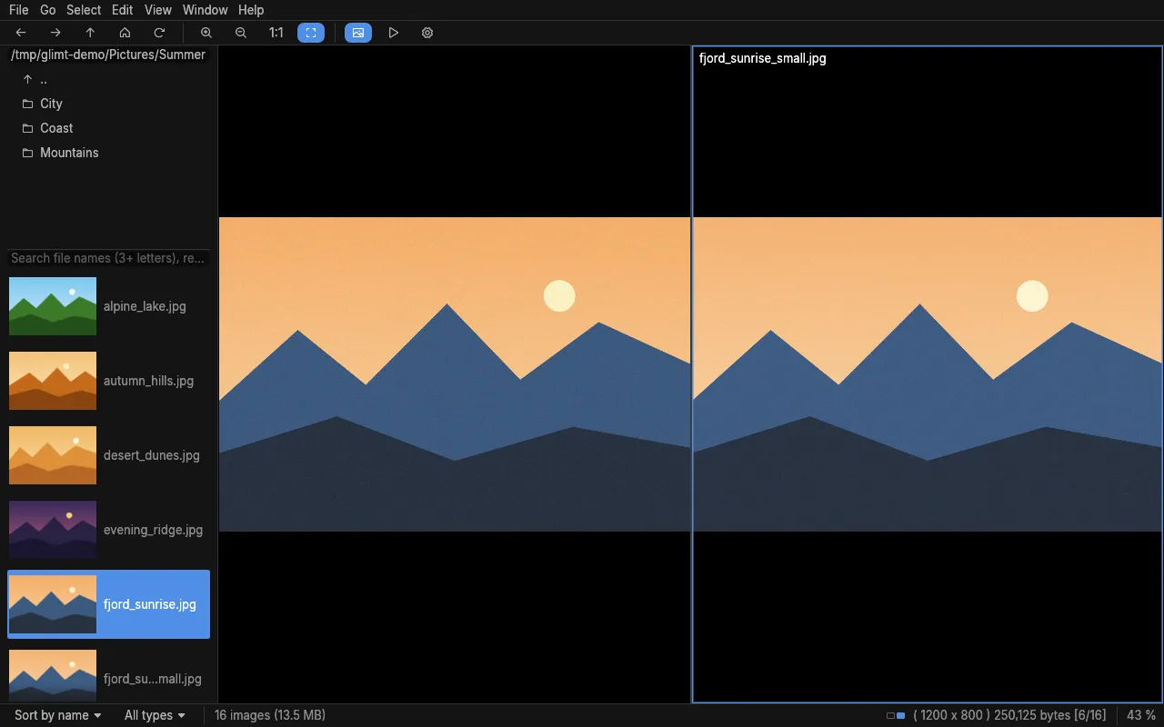Start the slideshow with the play icon

[x=393, y=33]
